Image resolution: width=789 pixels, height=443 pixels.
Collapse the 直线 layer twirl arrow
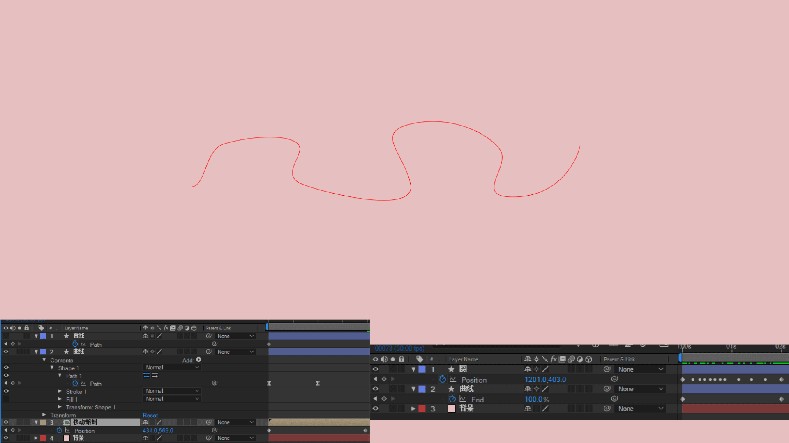pos(36,336)
